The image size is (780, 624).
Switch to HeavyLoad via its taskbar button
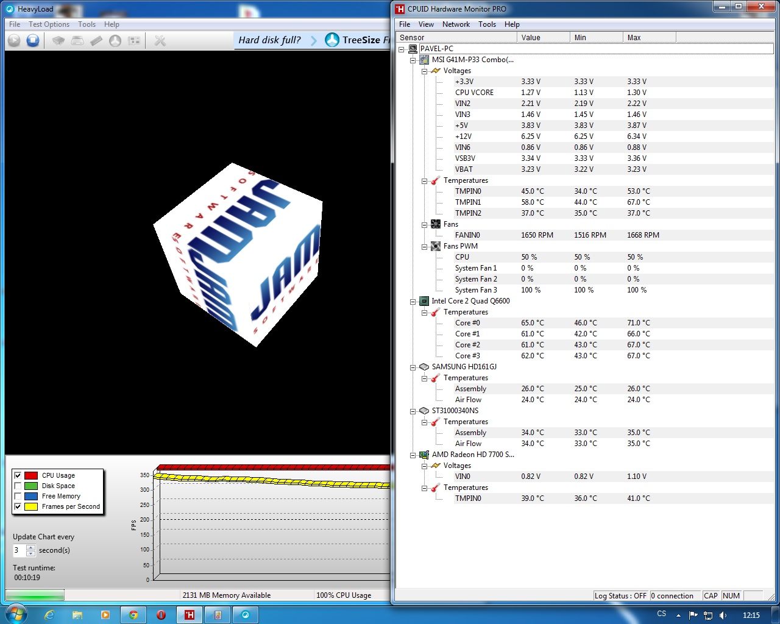point(246,615)
